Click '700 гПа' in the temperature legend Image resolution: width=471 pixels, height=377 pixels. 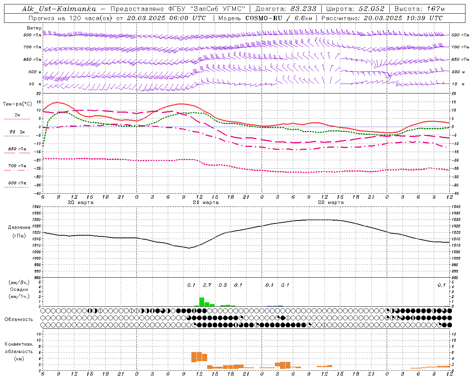(x=17, y=166)
